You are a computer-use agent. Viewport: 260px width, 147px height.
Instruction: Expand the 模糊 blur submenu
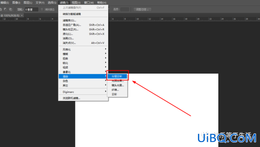click(83, 54)
